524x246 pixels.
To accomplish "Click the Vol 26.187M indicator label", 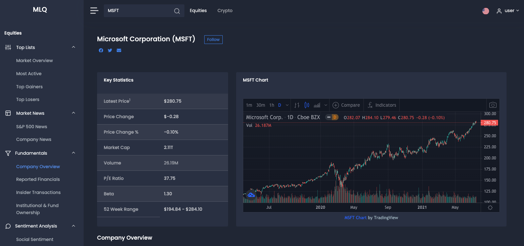I will [259, 125].
